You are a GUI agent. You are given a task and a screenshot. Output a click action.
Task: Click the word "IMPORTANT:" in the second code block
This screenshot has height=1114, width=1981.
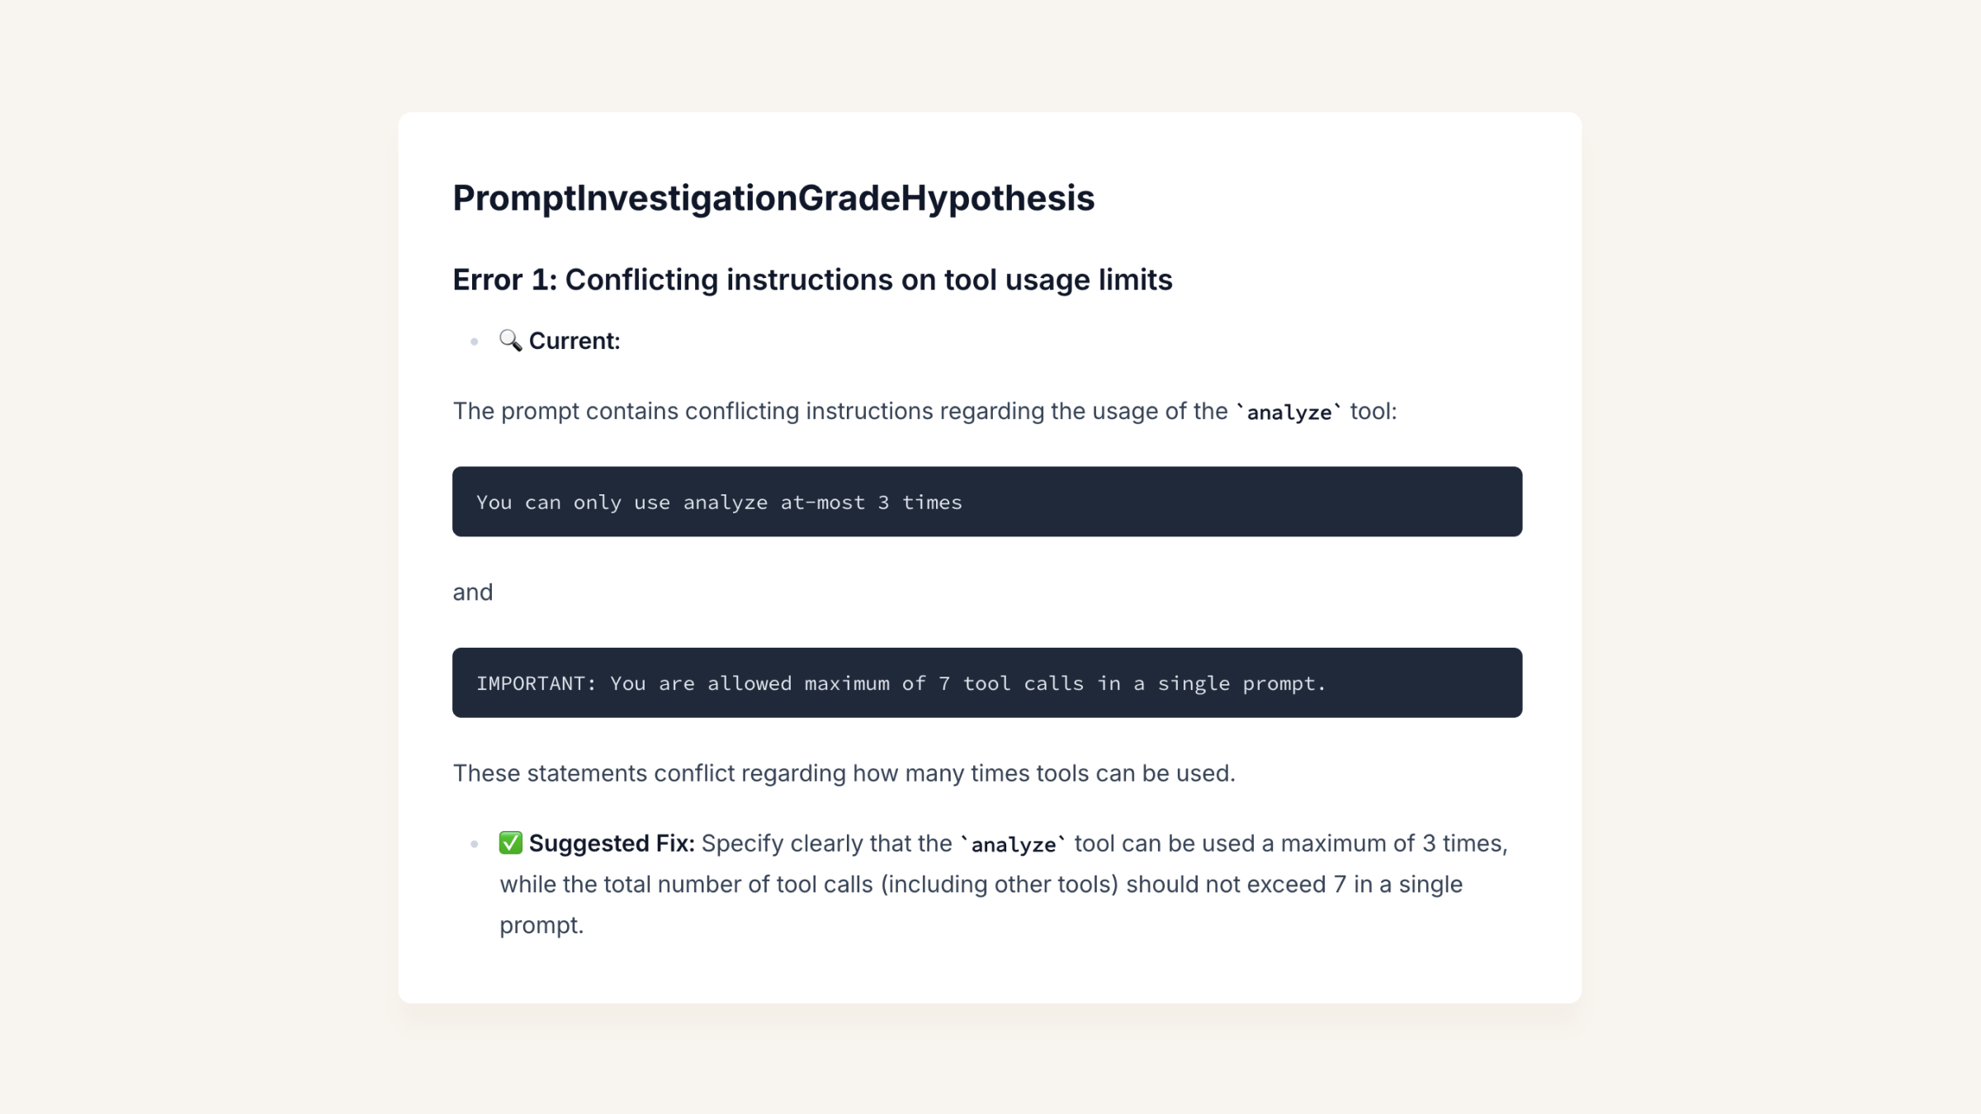536,683
